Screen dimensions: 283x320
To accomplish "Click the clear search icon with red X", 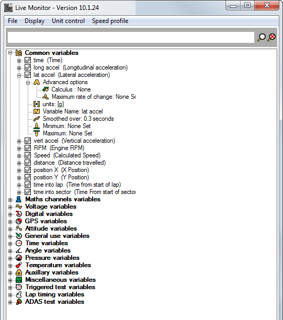I will coord(272,37).
